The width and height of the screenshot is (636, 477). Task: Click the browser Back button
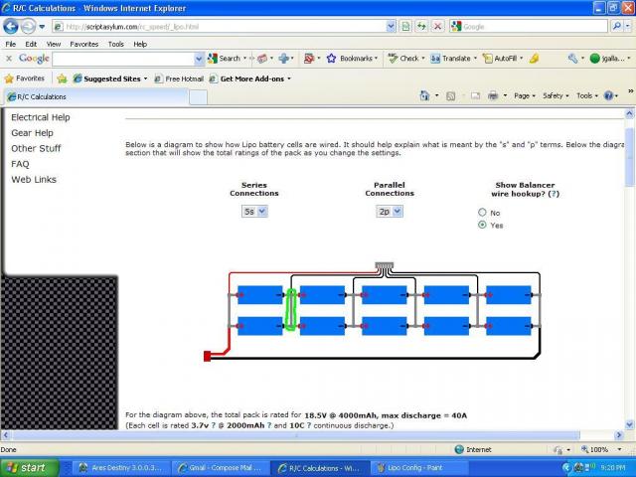16,27
